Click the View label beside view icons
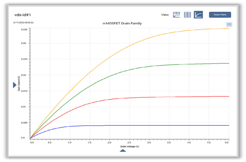 (x=165, y=15)
